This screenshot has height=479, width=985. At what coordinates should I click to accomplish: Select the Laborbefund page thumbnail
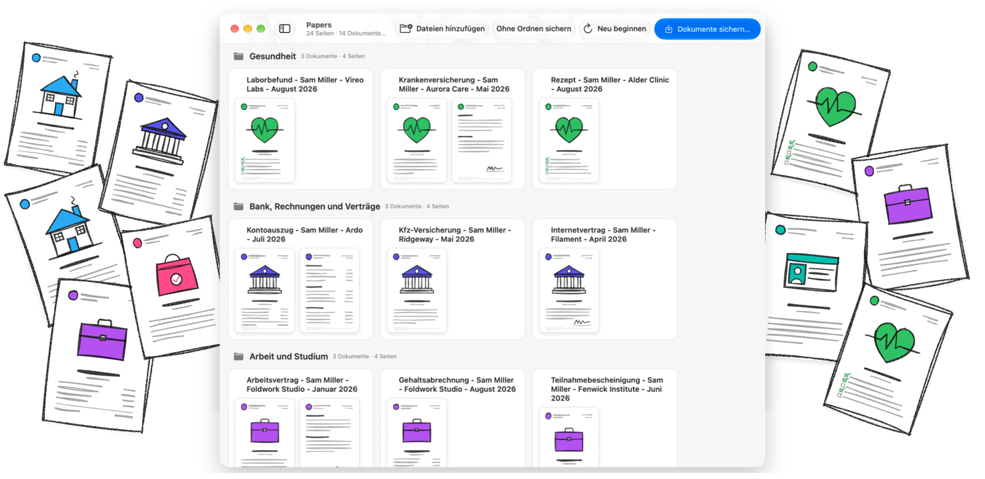point(265,141)
